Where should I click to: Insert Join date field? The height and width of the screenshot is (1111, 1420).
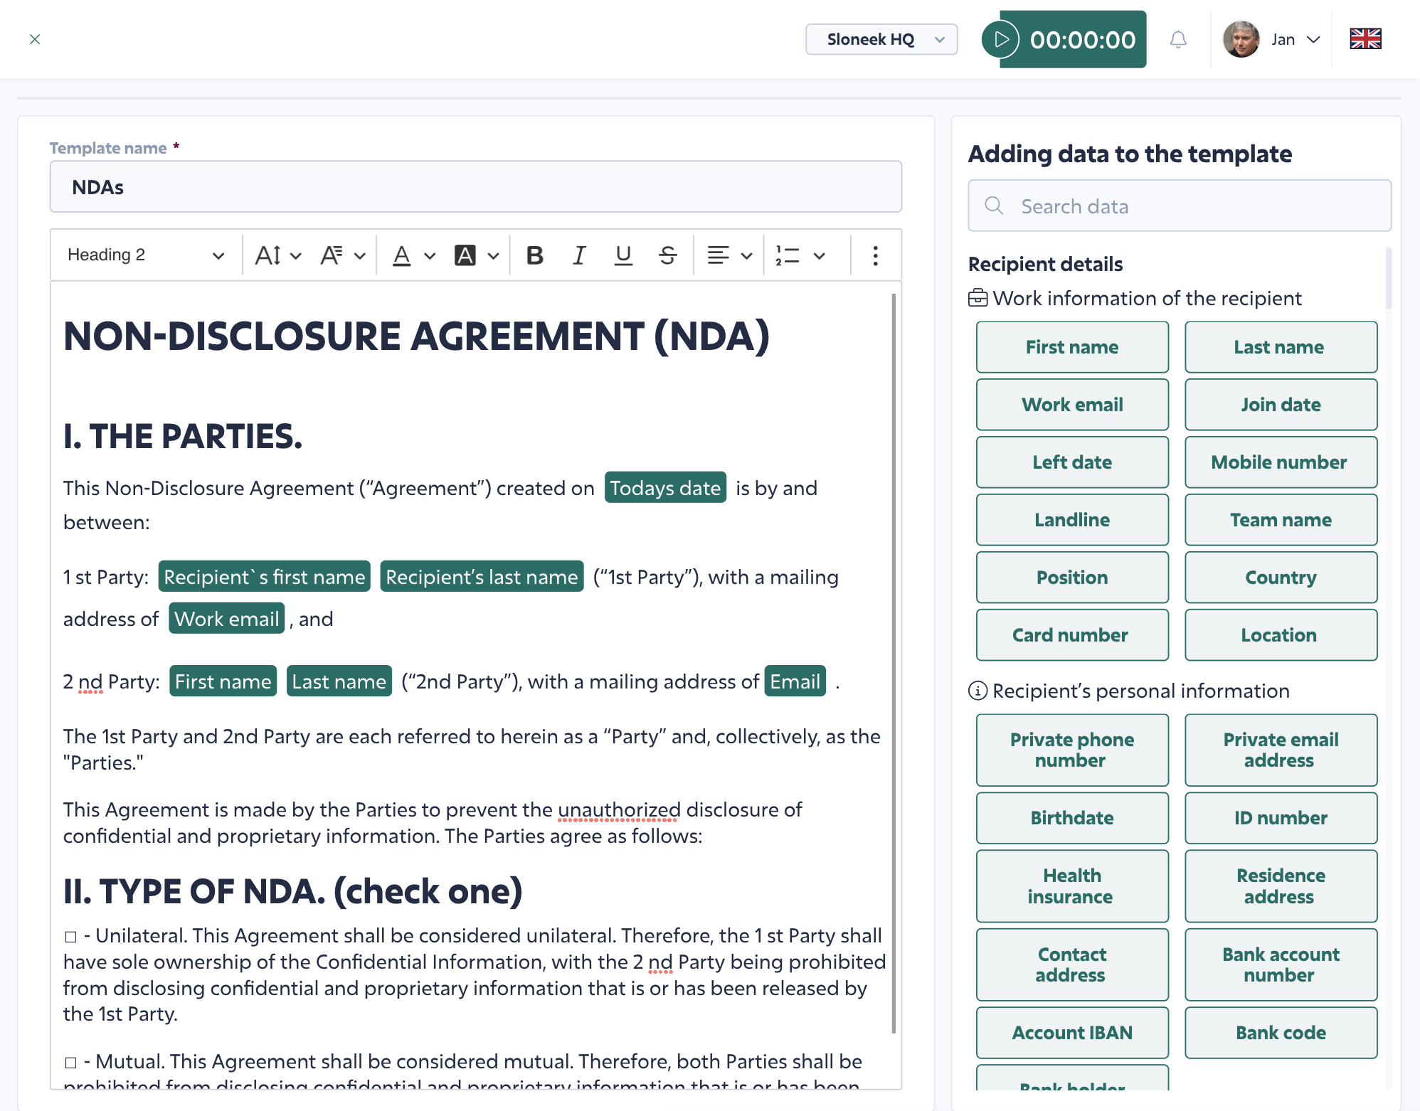pyautogui.click(x=1281, y=405)
